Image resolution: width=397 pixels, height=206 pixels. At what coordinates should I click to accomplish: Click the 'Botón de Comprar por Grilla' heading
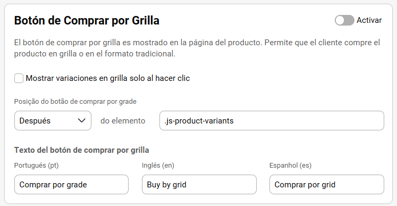pos(87,21)
